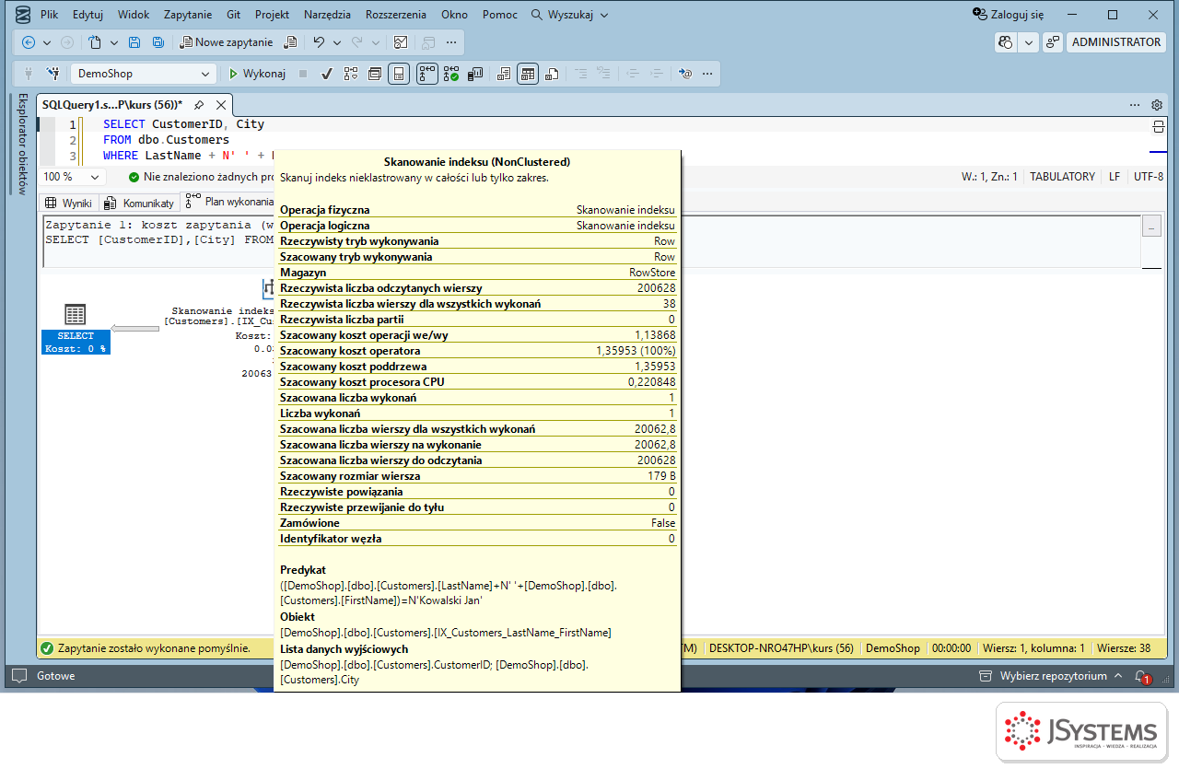Open Activity Monitor from the top toolbar
Viewport: 1179px width, 769px height.
point(401,42)
